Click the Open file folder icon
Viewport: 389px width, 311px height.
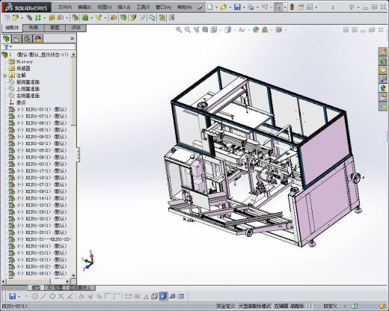point(224,7)
